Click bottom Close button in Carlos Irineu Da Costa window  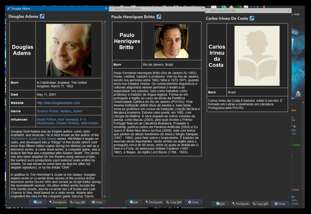pos(280,204)
